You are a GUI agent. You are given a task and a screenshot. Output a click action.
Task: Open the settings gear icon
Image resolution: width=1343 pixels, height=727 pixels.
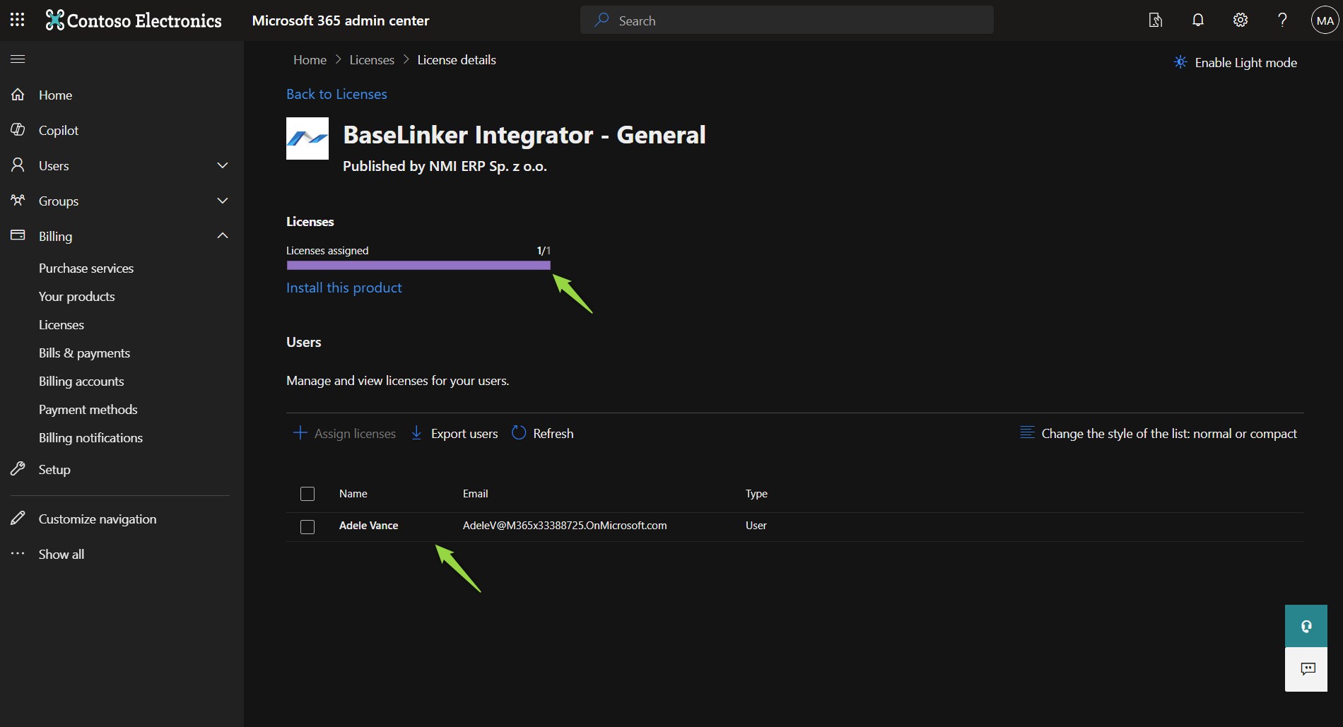click(x=1241, y=20)
